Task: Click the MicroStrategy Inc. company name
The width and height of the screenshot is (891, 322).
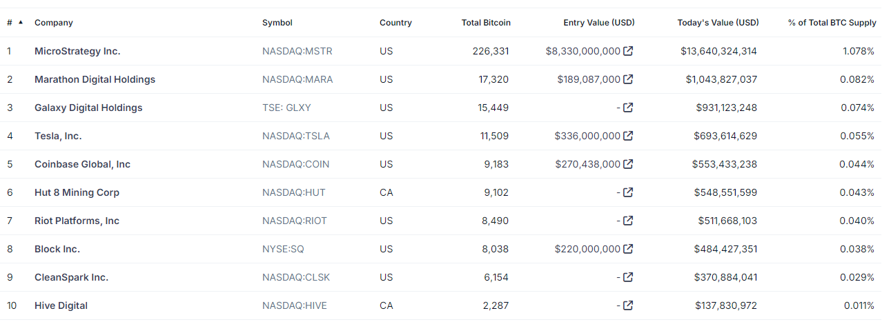Action: 77,51
